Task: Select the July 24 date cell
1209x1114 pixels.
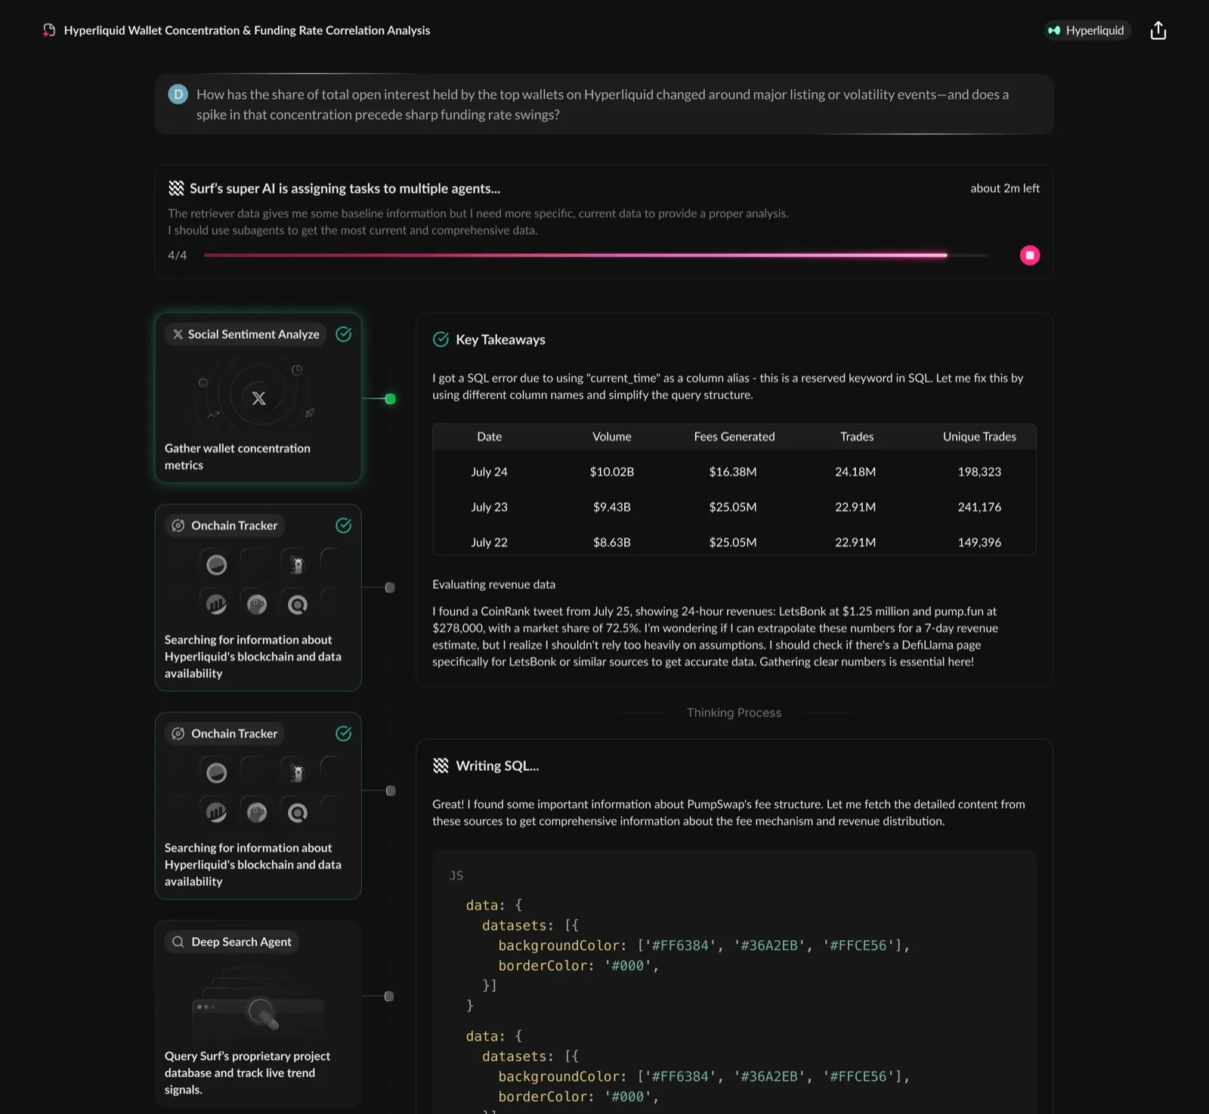Action: tap(490, 472)
